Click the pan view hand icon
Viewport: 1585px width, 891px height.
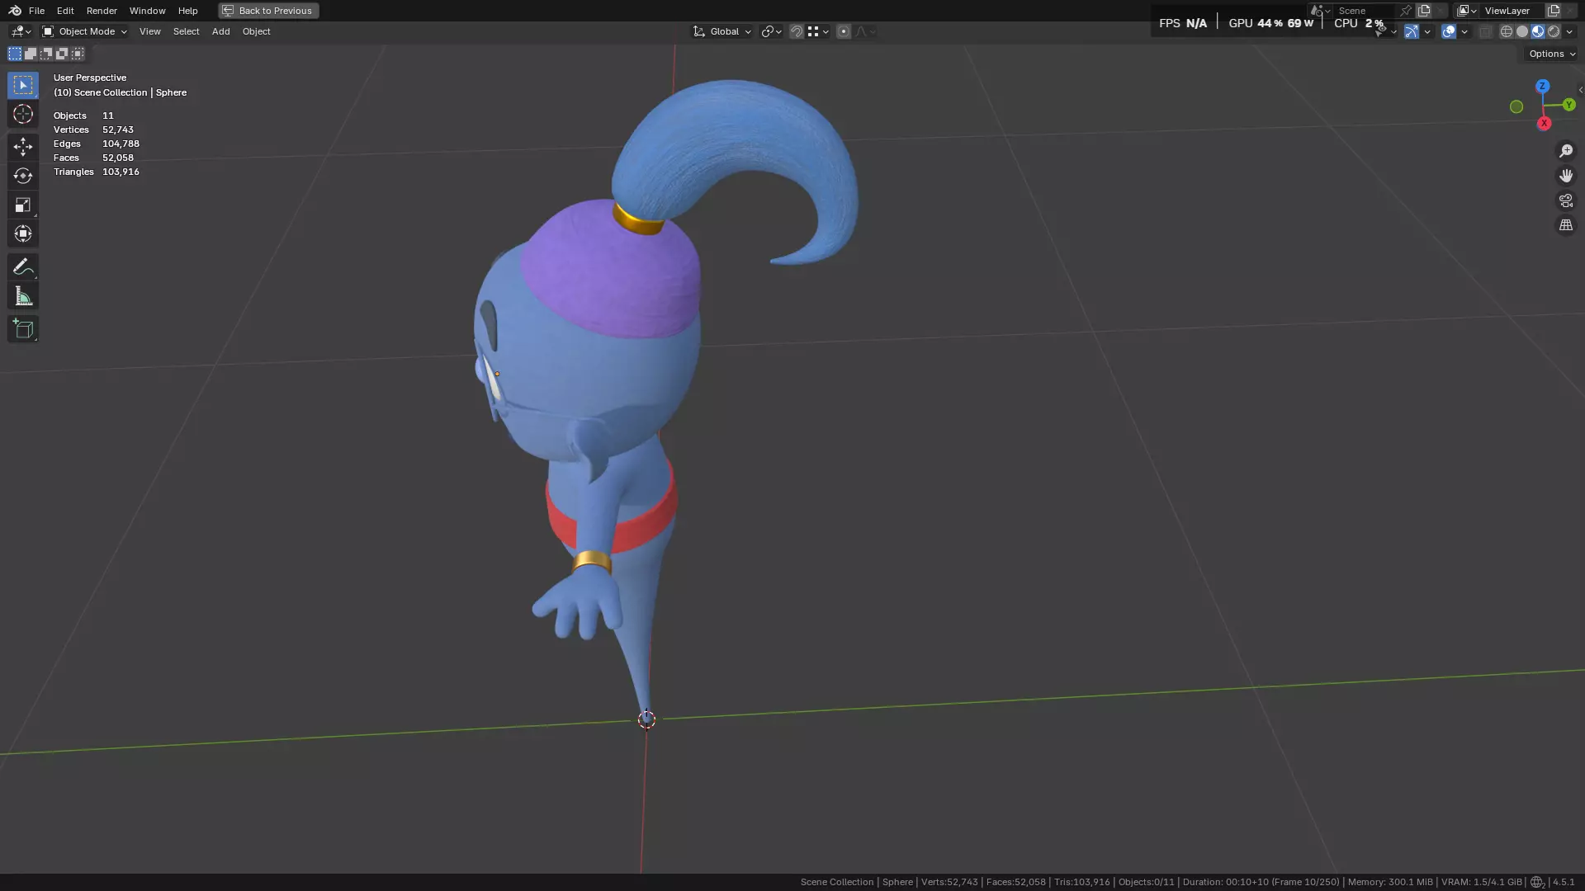(x=1566, y=176)
